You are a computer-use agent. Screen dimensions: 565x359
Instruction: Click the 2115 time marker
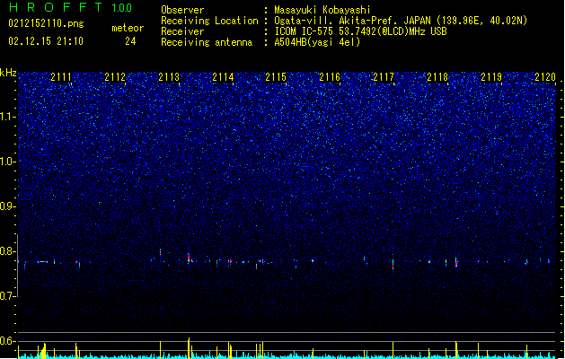[x=276, y=77]
